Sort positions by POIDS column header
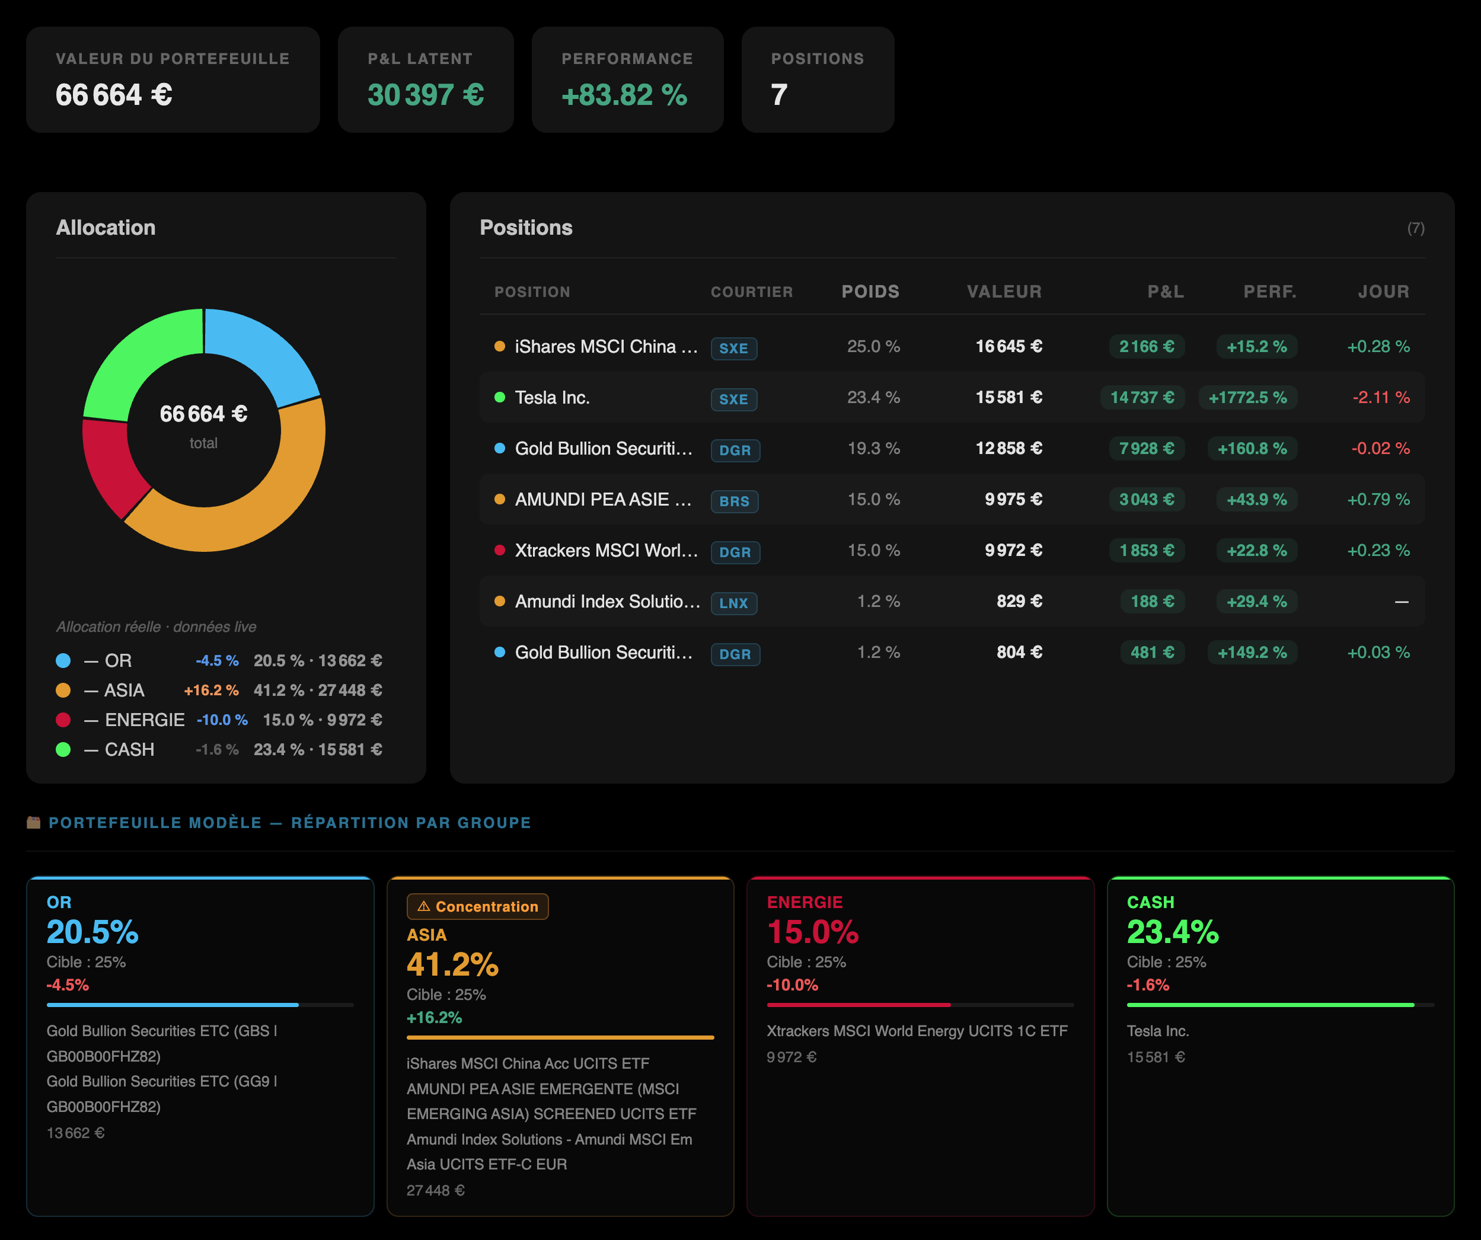Viewport: 1481px width, 1240px height. tap(870, 291)
